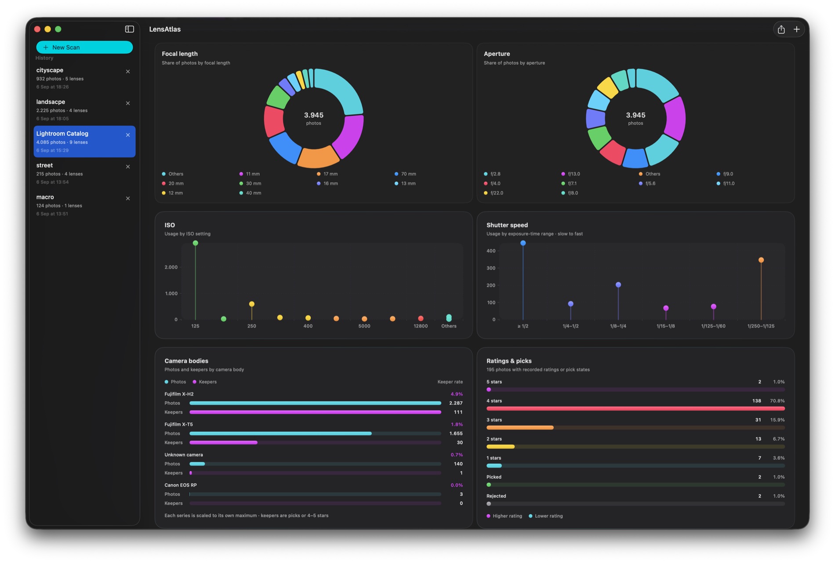Click the 4 stars rating bar
835x563 pixels.
pyautogui.click(x=635, y=409)
